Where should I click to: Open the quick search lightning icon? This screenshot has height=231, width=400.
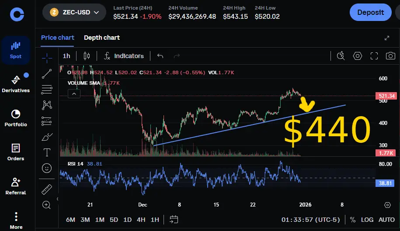[341, 56]
